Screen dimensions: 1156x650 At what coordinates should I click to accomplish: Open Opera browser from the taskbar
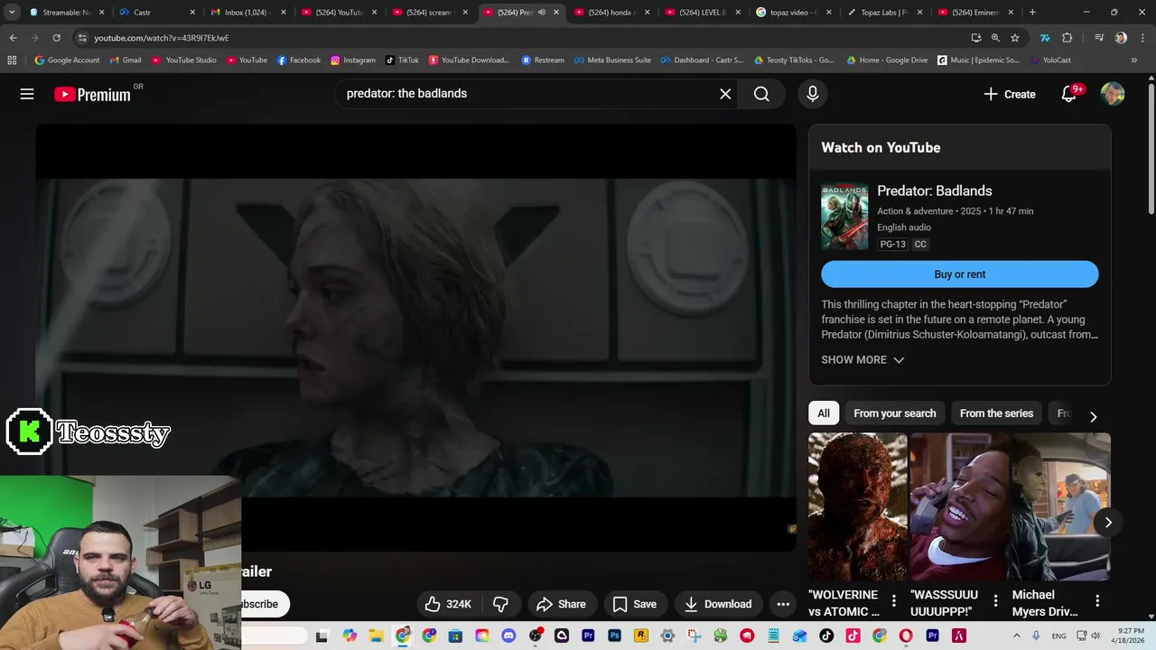click(906, 636)
